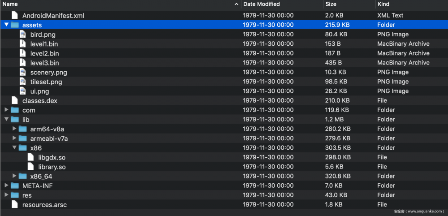Collapse the x86 folder
The height and width of the screenshot is (216, 448).
click(x=14, y=147)
